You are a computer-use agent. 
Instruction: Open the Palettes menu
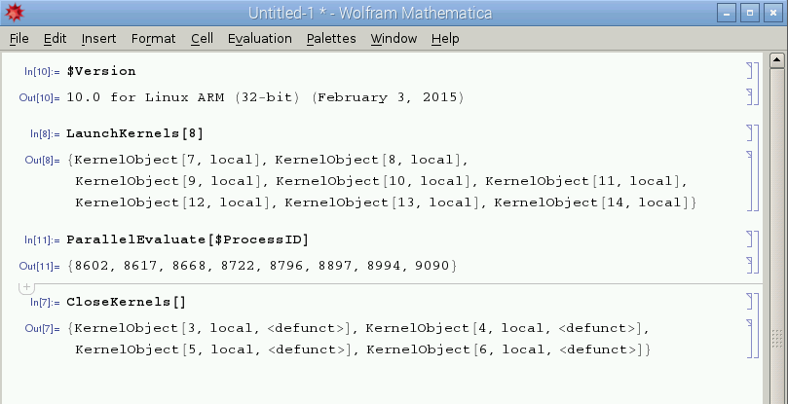[x=331, y=39]
